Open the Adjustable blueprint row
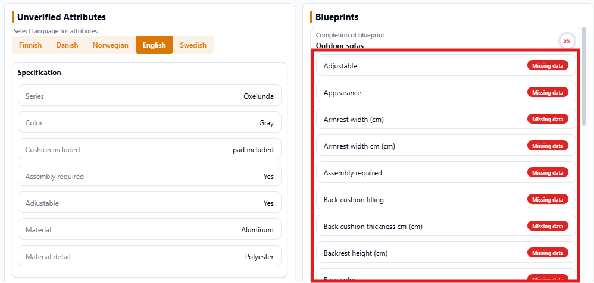Image resolution: width=594 pixels, height=283 pixels. click(x=417, y=66)
